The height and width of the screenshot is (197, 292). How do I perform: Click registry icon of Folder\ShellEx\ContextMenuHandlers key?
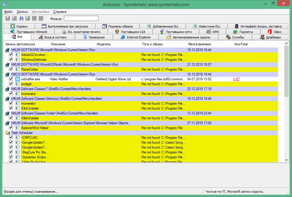7,113
